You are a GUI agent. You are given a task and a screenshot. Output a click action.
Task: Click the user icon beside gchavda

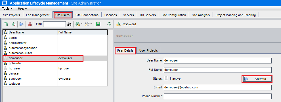point(5,63)
